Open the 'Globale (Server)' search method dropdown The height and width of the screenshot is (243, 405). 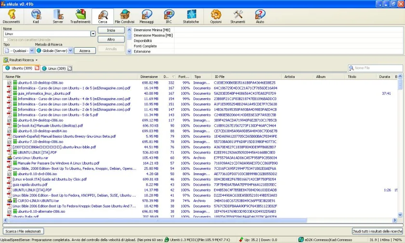70,51
